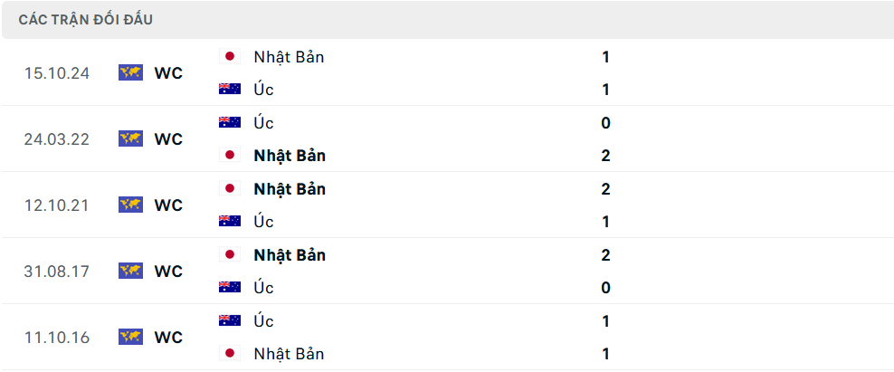Screen dimensions: 894x372
Task: Click Japan flag in the 12.10.21 match
Action: (230, 189)
